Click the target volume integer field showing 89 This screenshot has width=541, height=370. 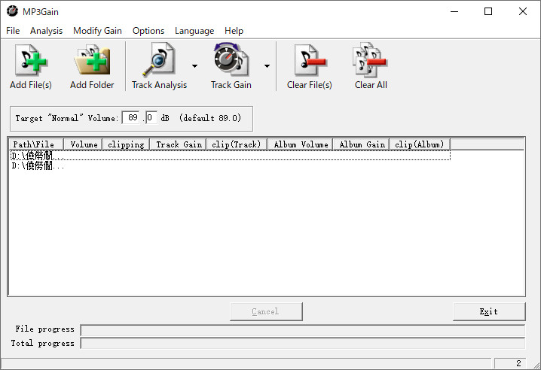[131, 118]
